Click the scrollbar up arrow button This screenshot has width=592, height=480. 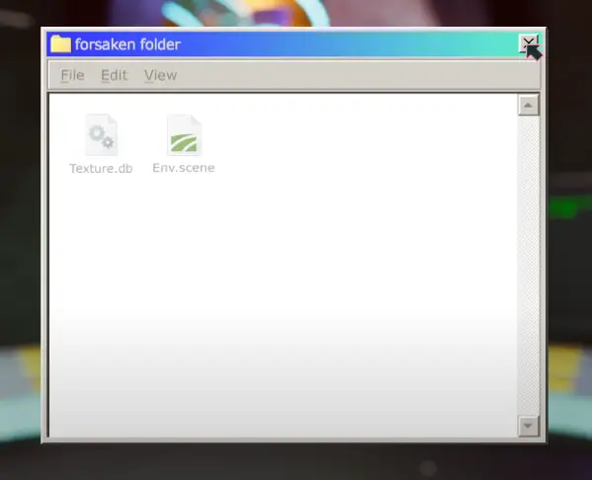tap(528, 105)
